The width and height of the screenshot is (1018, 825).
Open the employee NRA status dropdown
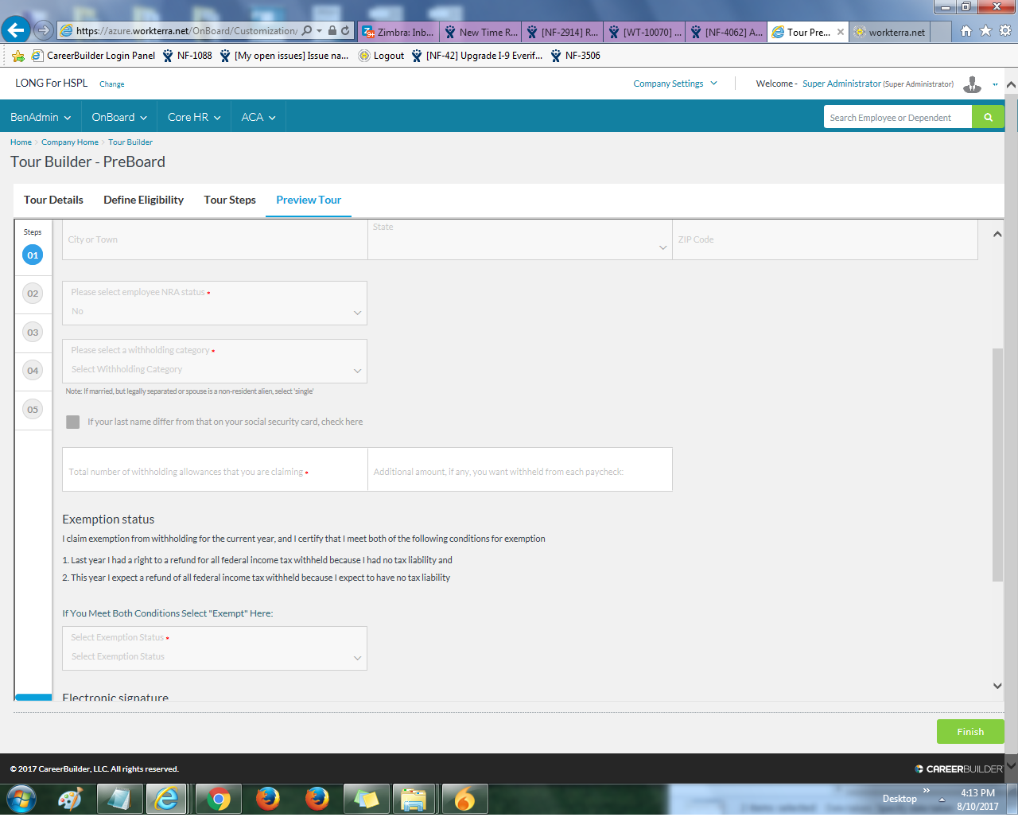(x=215, y=303)
